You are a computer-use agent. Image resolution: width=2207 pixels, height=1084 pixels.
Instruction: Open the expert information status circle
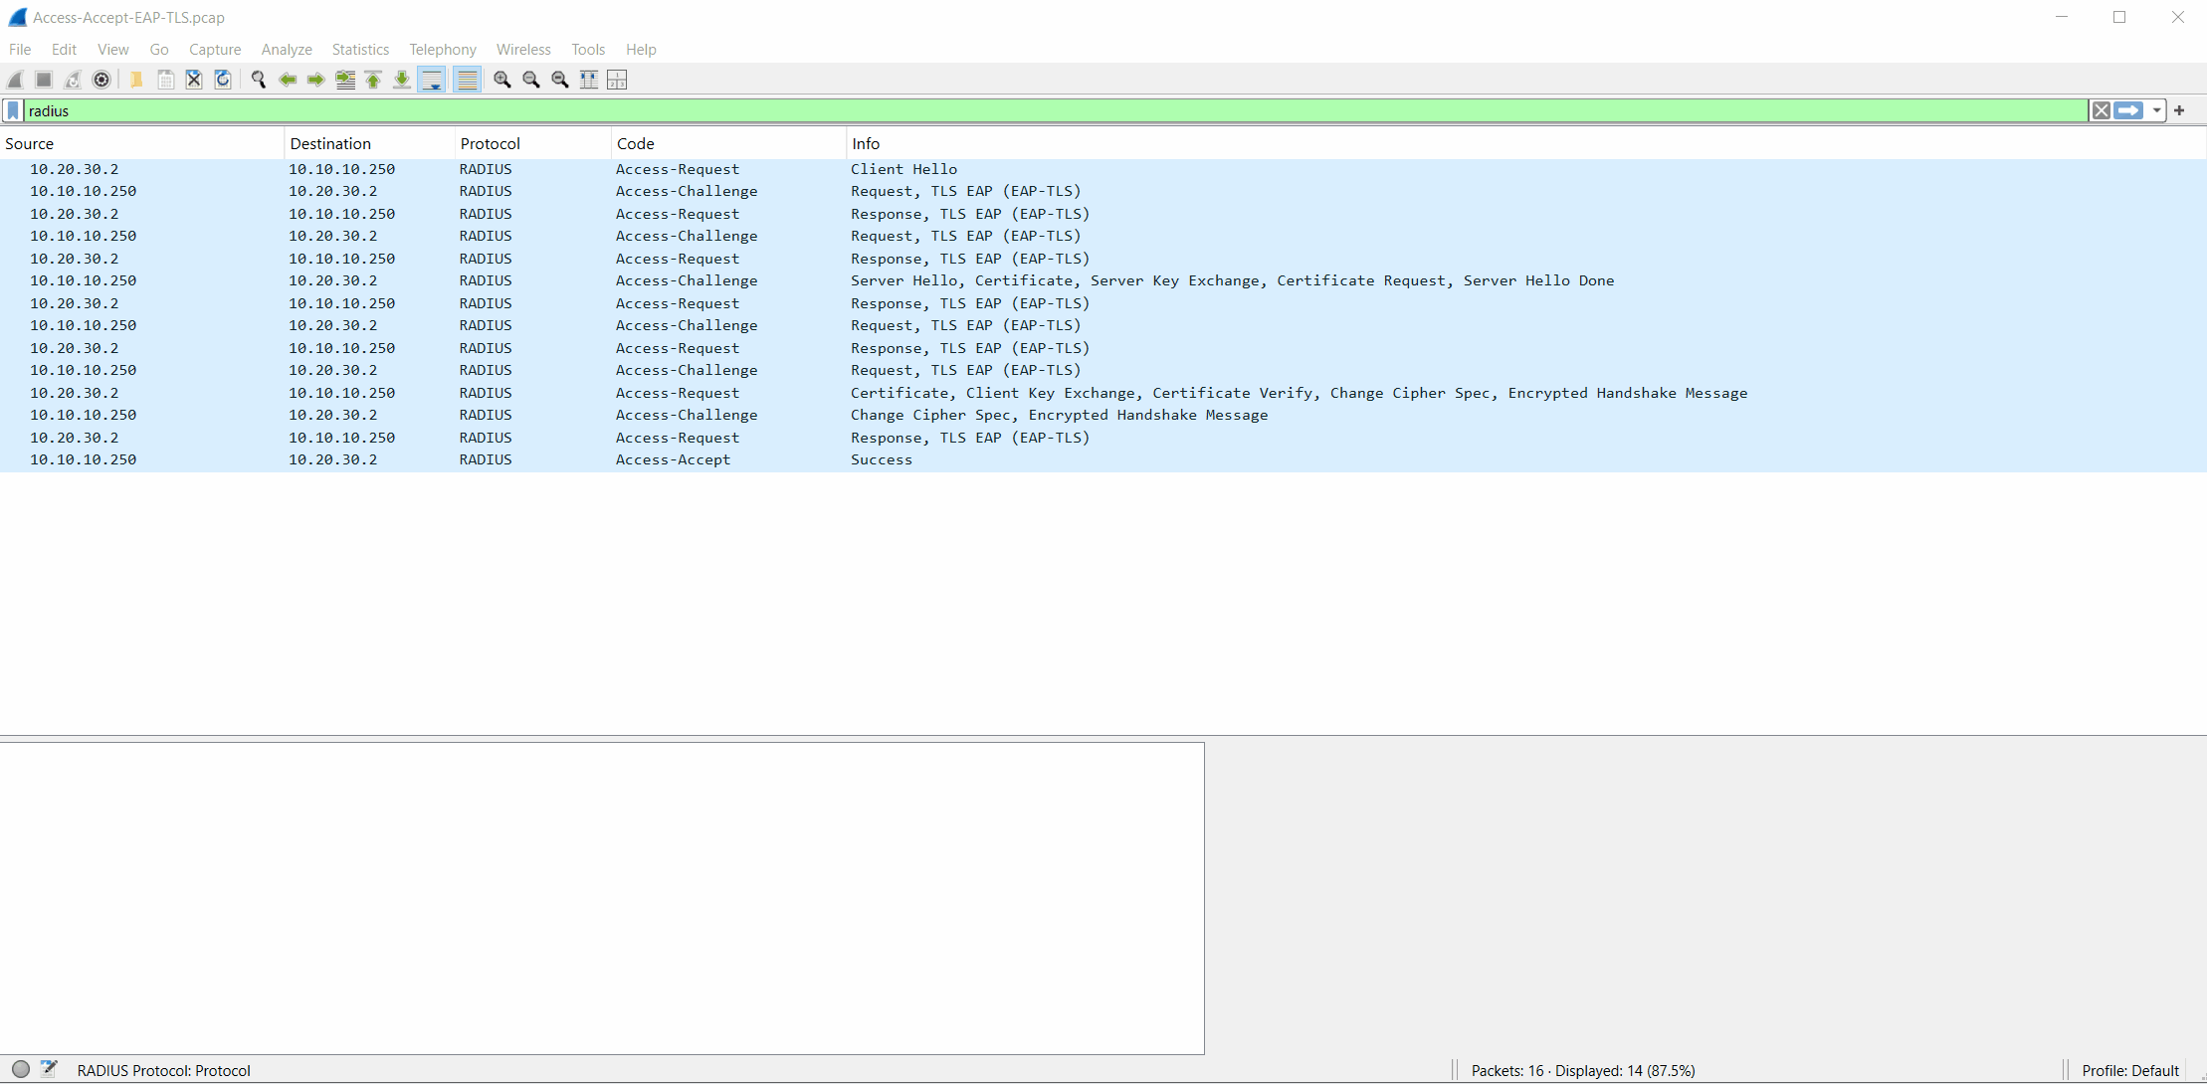(21, 1070)
